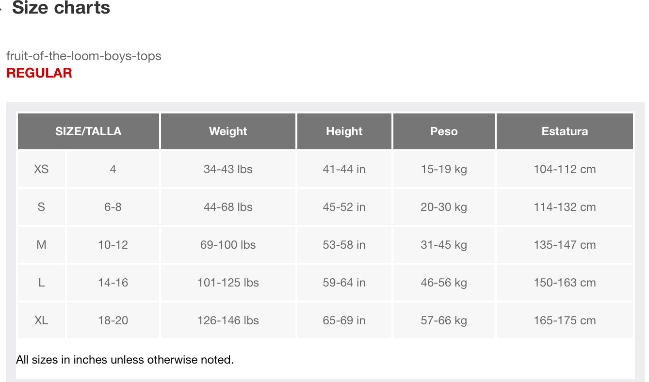
Task: Click the Height column header
Action: (x=344, y=131)
